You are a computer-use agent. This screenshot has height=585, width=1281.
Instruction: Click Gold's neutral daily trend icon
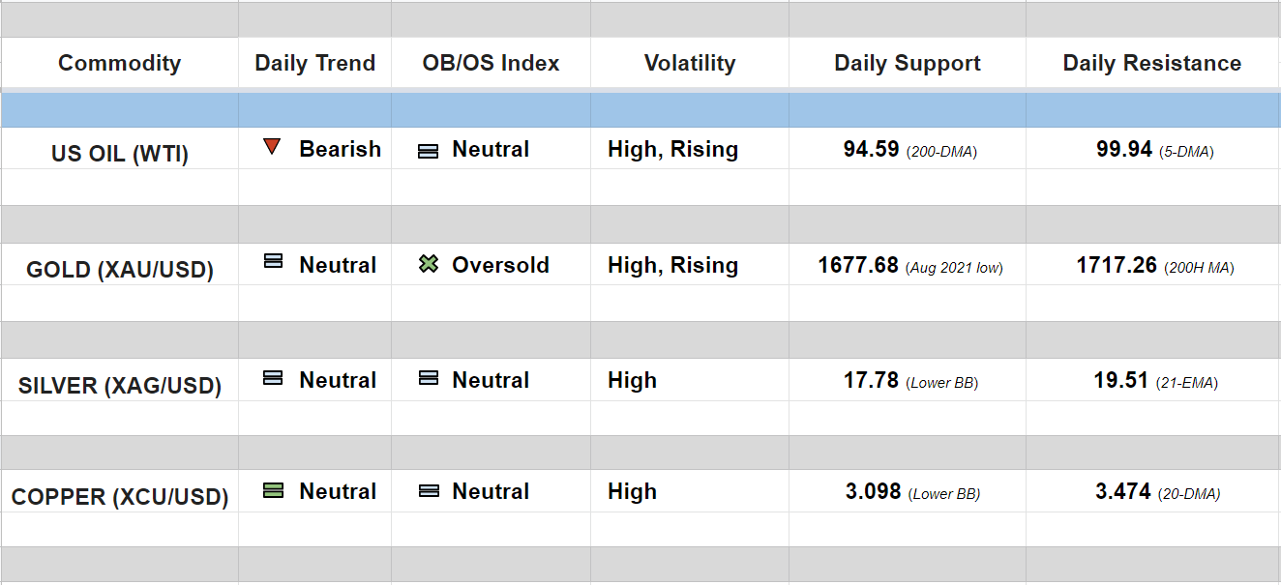273,261
